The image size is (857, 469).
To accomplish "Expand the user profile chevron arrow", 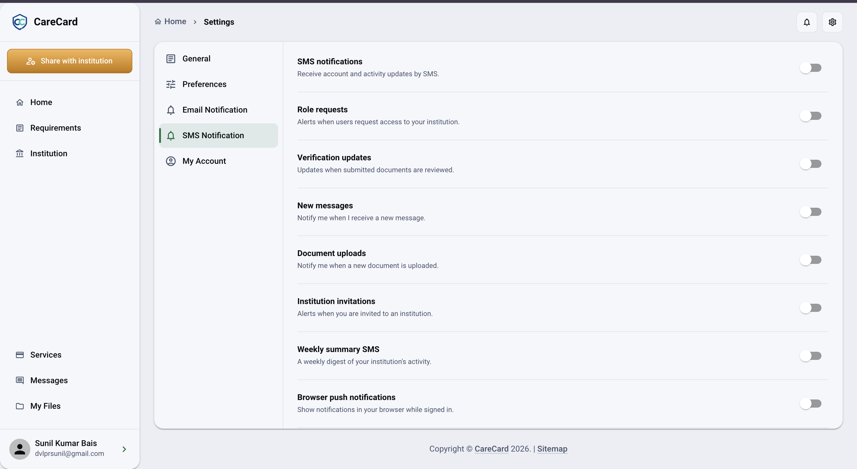I will (x=124, y=449).
